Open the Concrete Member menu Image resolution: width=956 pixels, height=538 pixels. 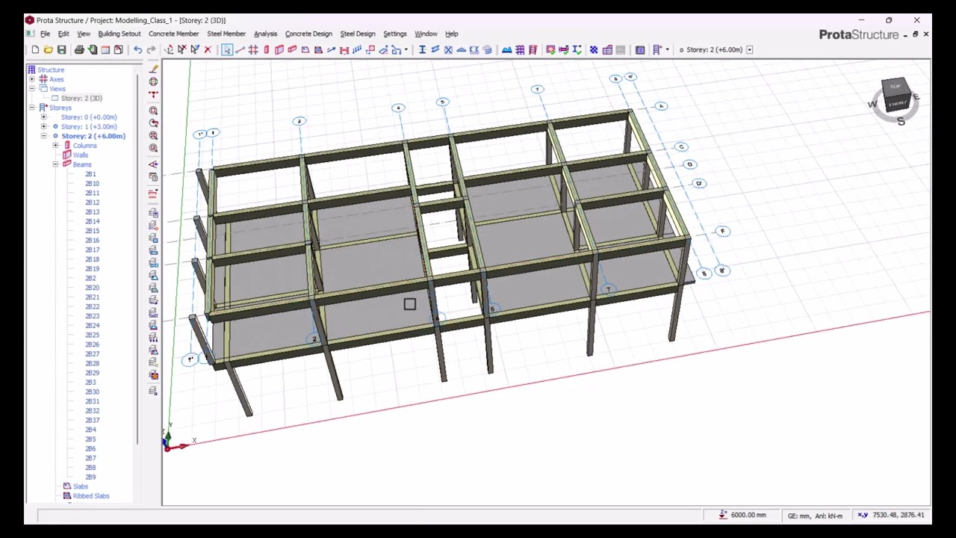click(x=173, y=34)
